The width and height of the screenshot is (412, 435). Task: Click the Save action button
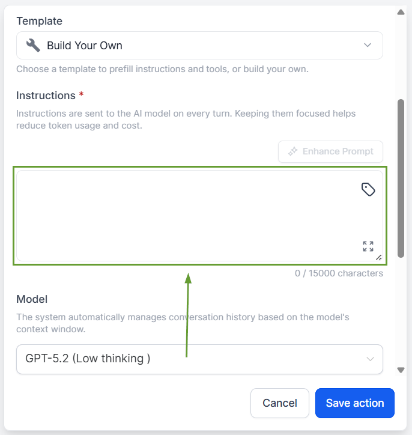click(354, 403)
